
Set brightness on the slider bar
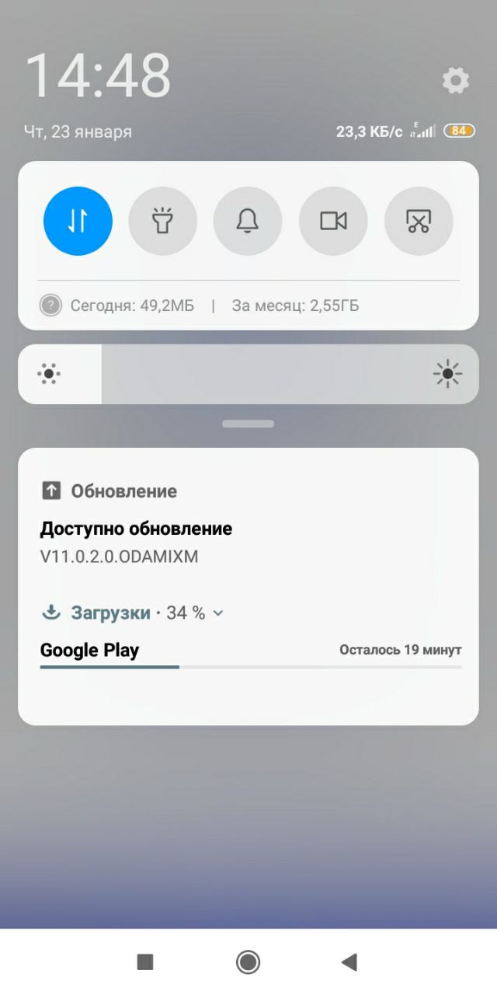[x=248, y=375]
